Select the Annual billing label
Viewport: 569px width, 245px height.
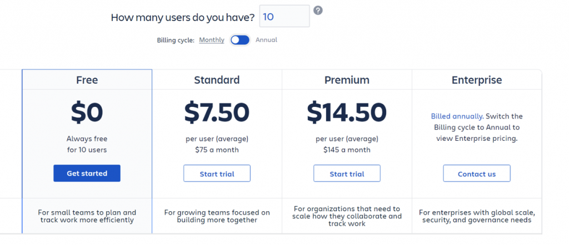point(266,40)
